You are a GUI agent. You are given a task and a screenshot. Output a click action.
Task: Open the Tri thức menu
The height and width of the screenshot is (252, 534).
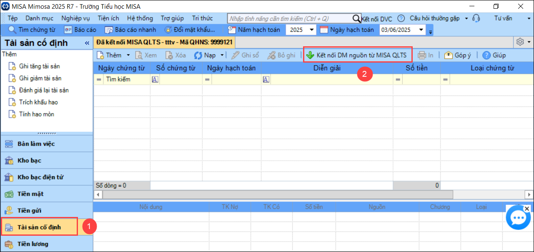[x=202, y=18]
